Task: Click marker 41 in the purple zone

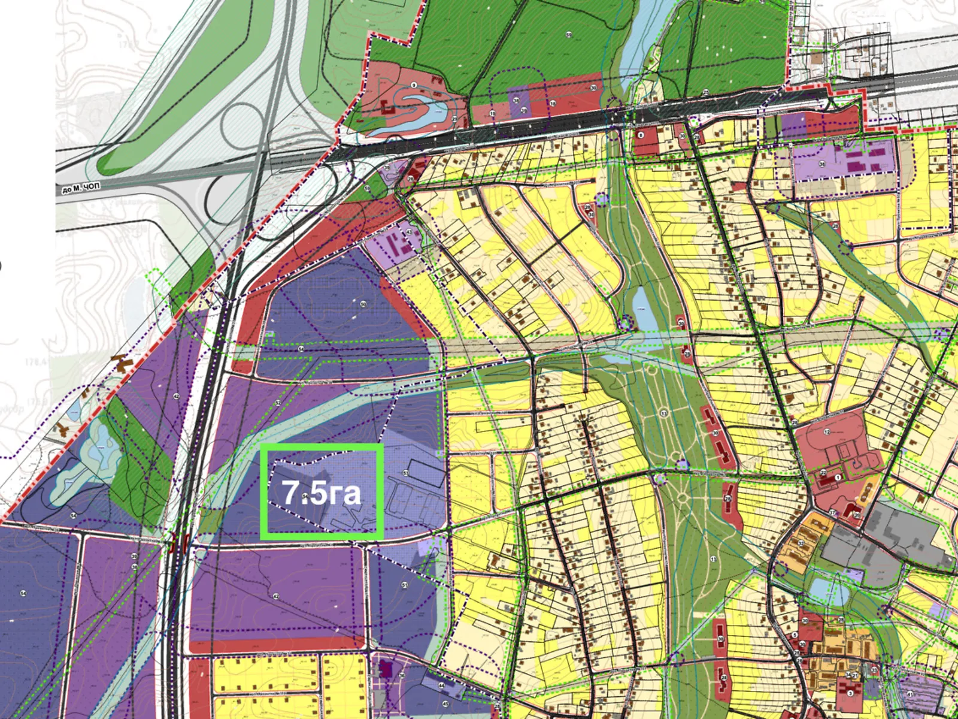Action: point(910,694)
